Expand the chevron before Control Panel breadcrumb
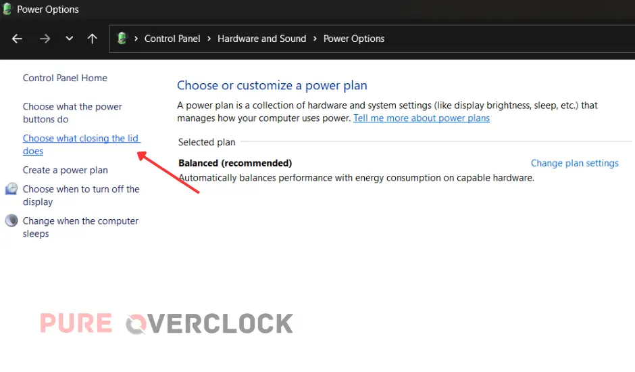635x372 pixels. 136,39
